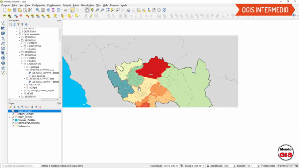299x168 pixels.
Task: Select SCP.pdf file in the browser
Action: click(33, 88)
